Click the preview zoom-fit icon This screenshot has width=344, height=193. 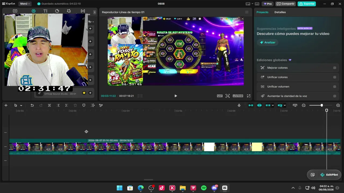228,96
